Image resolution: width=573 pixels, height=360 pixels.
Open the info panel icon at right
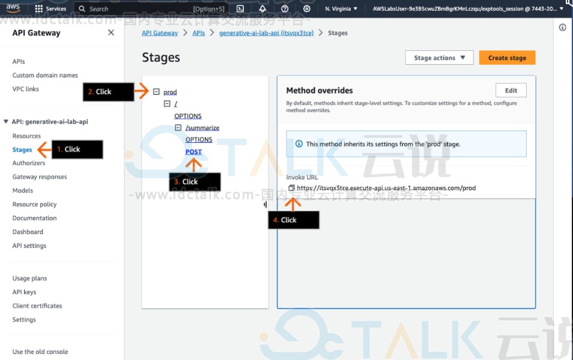563,27
